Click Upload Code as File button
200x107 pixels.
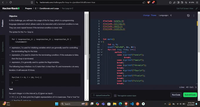pyautogui.click(x=101, y=96)
